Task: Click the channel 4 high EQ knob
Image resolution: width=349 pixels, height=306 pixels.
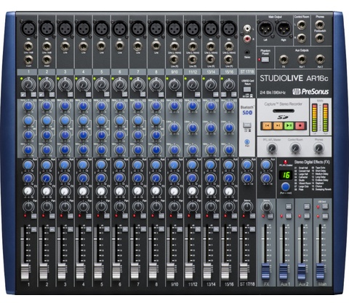Action: (83, 106)
